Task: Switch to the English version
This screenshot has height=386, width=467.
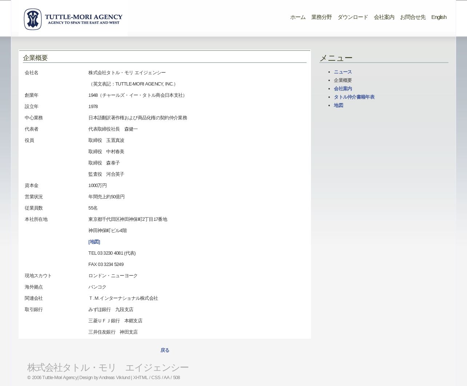Action: 439,17
